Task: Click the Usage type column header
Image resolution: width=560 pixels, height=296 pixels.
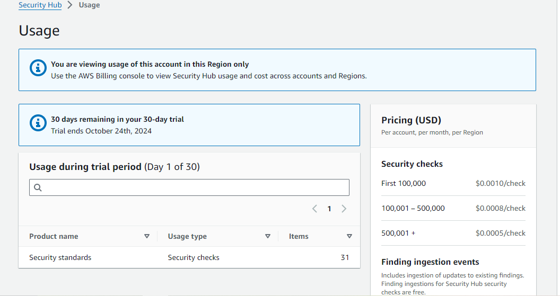Action: pyautogui.click(x=187, y=237)
